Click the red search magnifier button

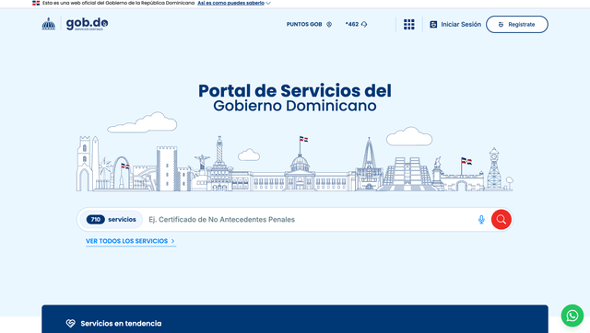point(501,219)
